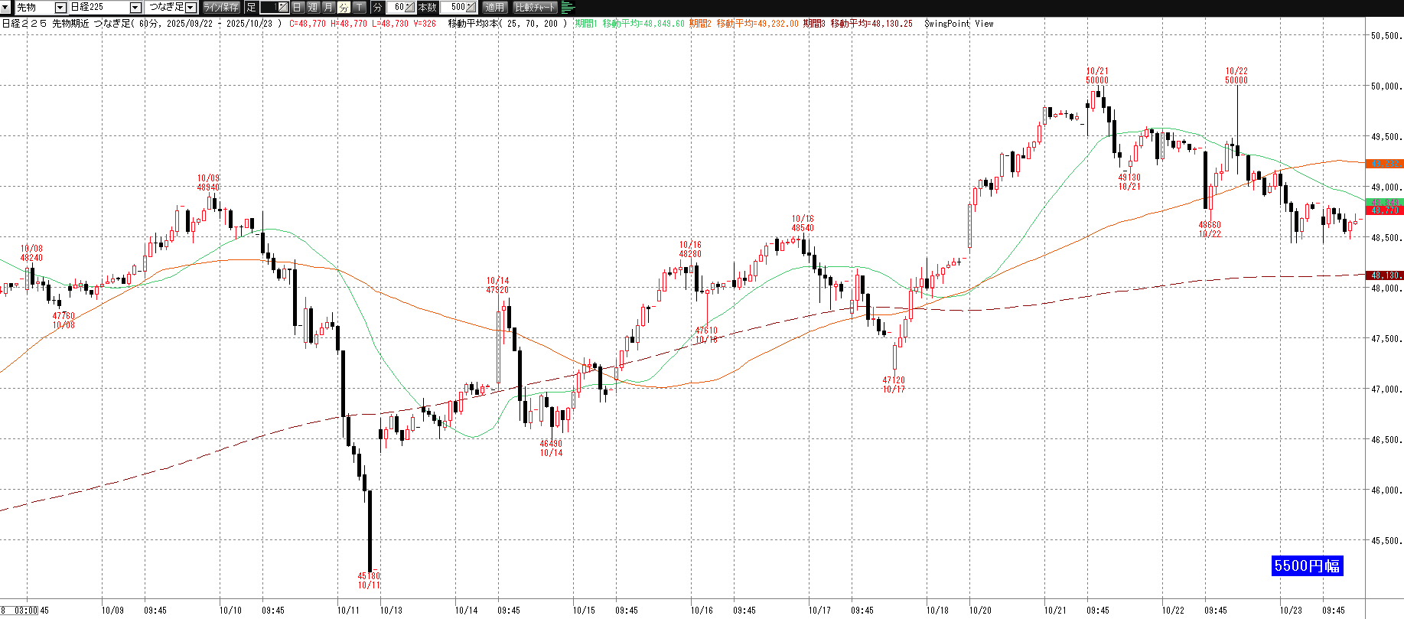
Task: Select the tick (T) timeframe button
Action: (x=360, y=7)
